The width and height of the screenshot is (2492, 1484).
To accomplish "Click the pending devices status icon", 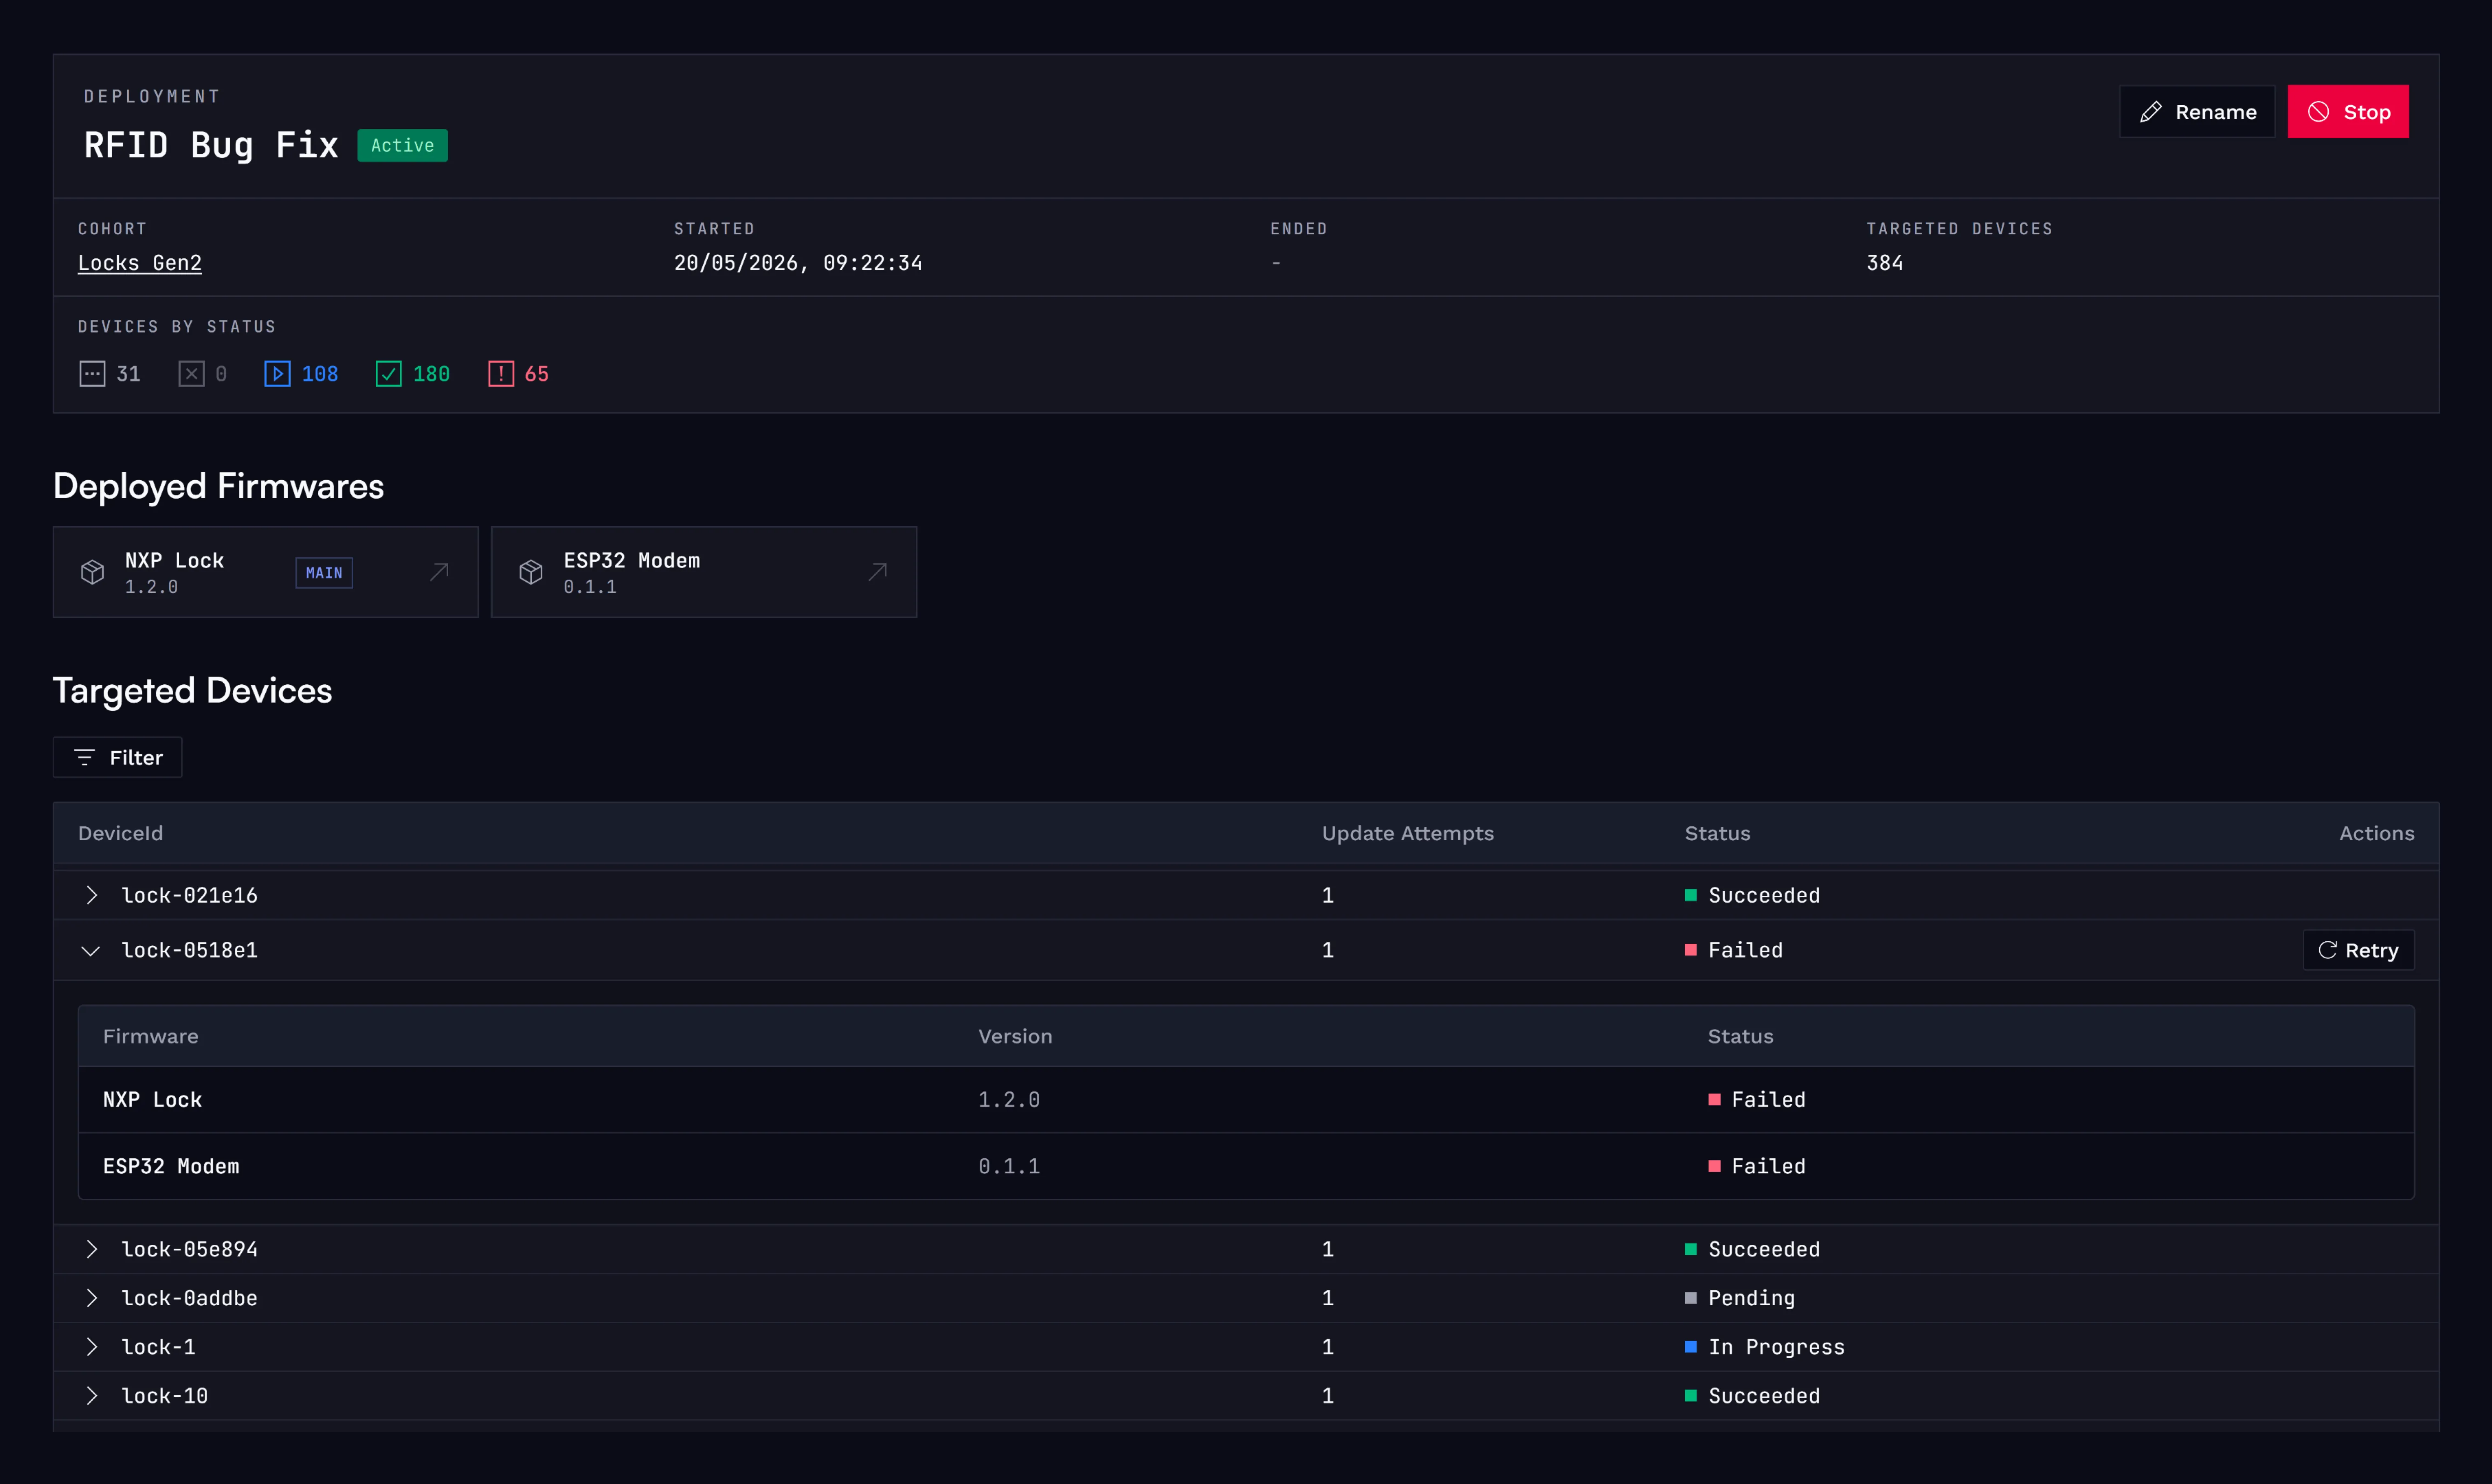I will tap(92, 374).
